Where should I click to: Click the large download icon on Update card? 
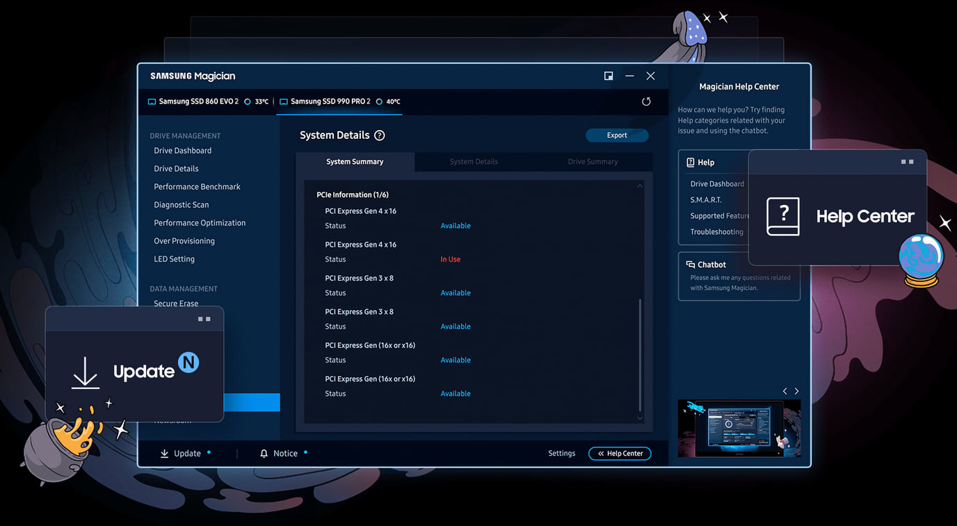pos(86,372)
